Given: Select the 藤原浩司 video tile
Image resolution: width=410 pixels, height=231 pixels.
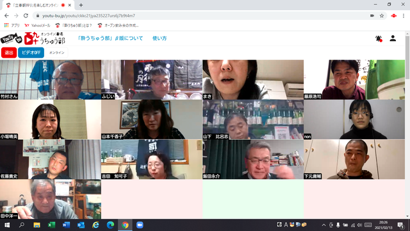Looking at the screenshot, I should point(354,80).
